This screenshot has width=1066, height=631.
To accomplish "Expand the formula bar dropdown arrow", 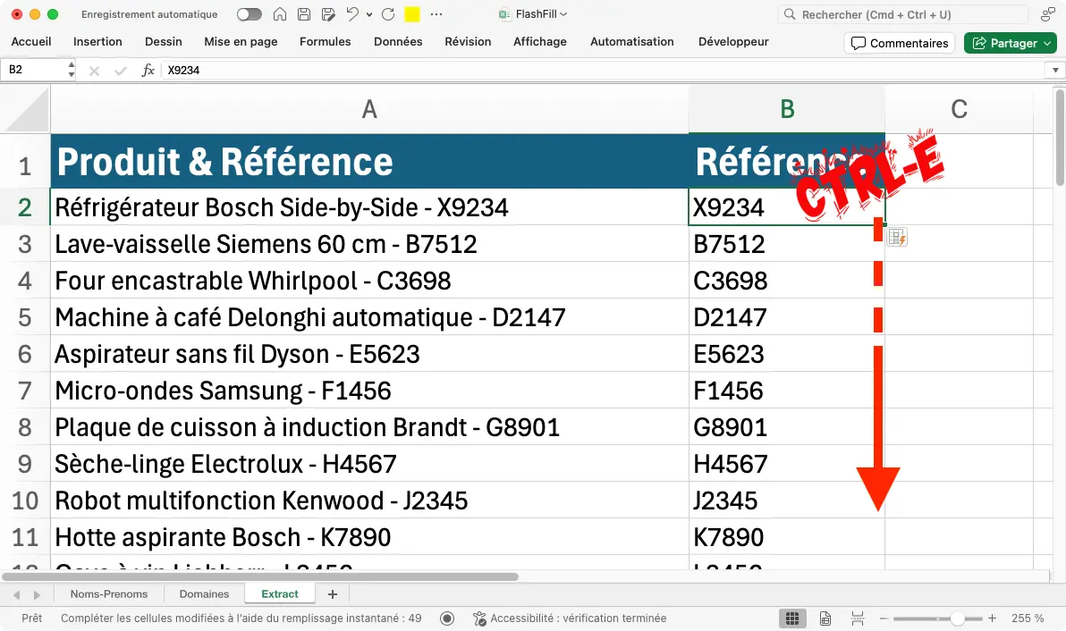I will point(1054,70).
